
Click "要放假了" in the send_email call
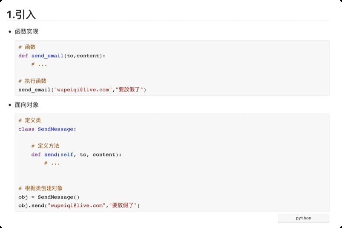click(130, 89)
